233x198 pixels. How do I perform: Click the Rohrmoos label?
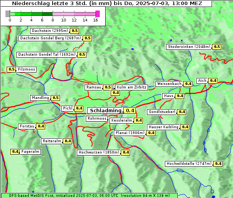(x=97, y=118)
